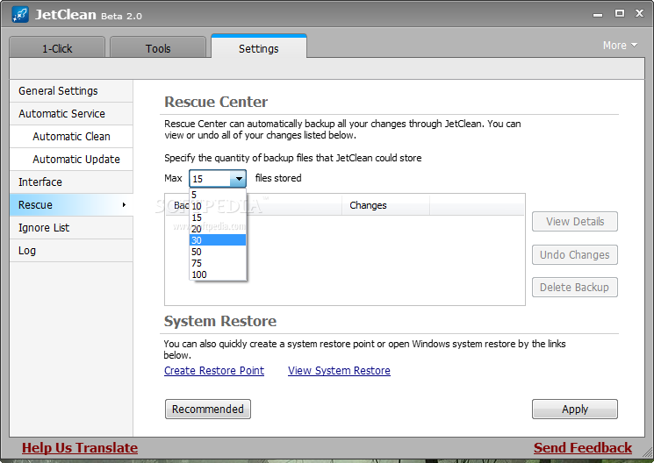Choose 10 in the max files list
The width and height of the screenshot is (654, 463).
218,206
